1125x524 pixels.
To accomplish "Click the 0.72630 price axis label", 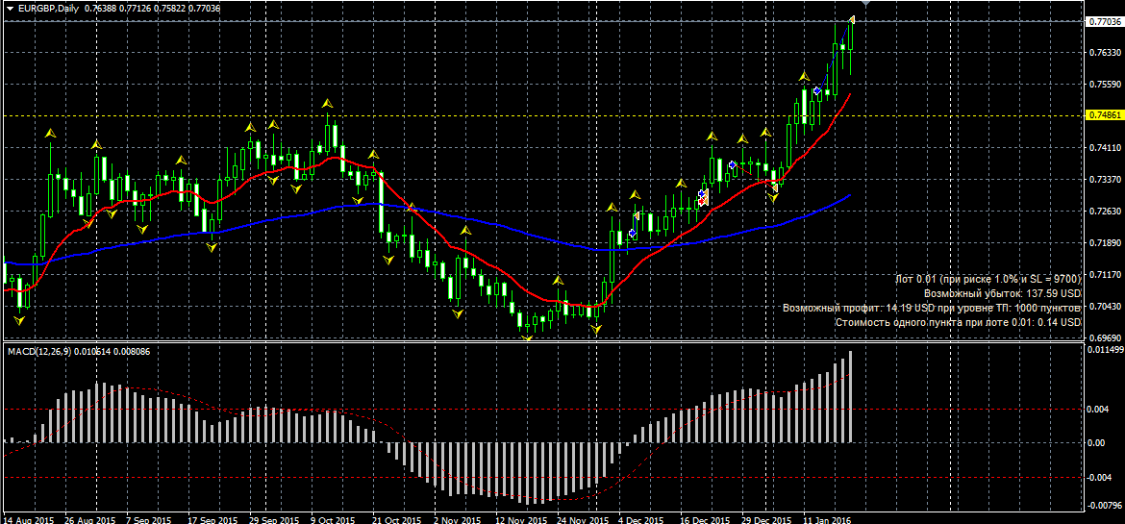I will [1104, 211].
